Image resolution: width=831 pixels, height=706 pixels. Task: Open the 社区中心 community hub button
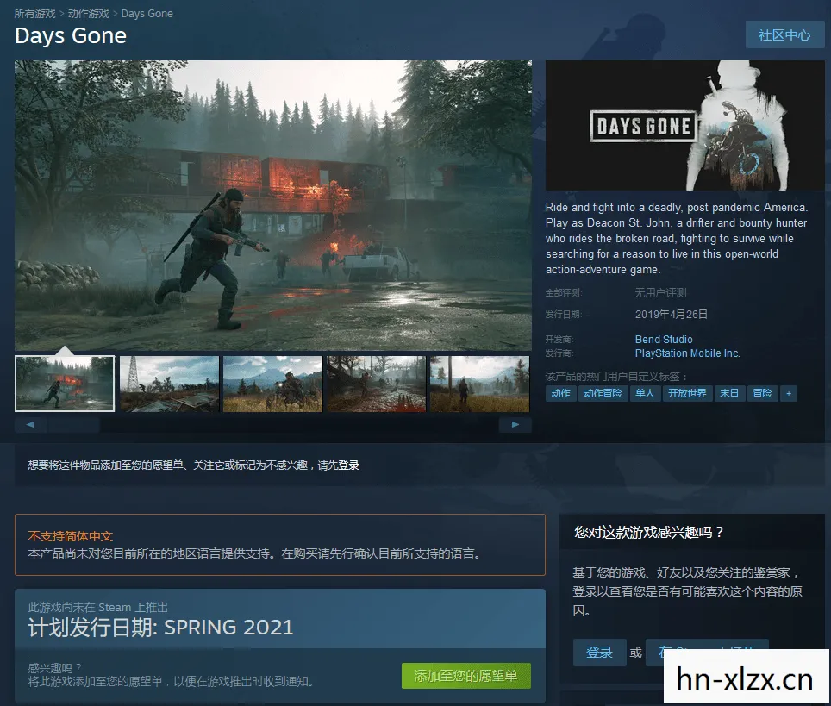(784, 35)
